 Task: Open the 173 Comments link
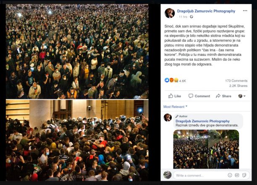pos(236,81)
